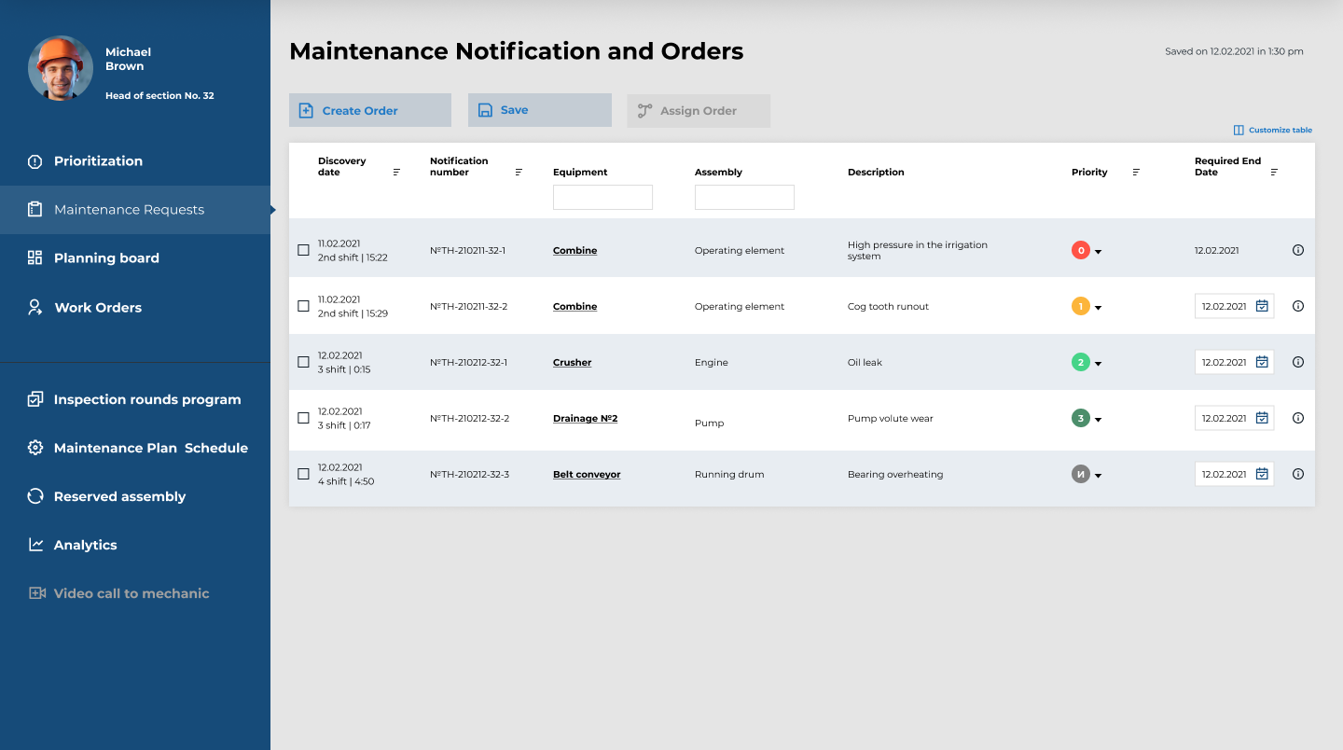Open priority dropdown on the Drainage №2 row
Image resolution: width=1343 pixels, height=750 pixels.
(x=1098, y=420)
